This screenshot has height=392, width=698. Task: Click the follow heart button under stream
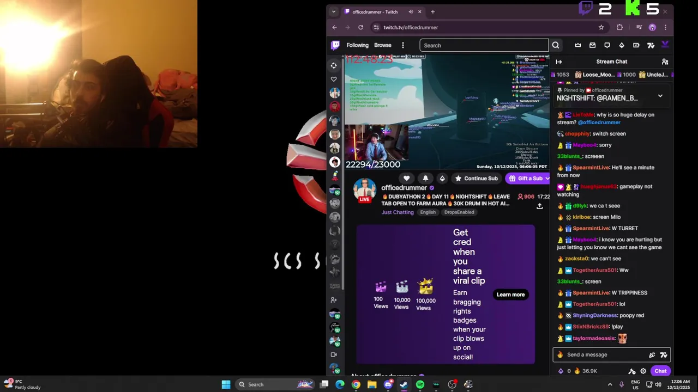click(406, 178)
